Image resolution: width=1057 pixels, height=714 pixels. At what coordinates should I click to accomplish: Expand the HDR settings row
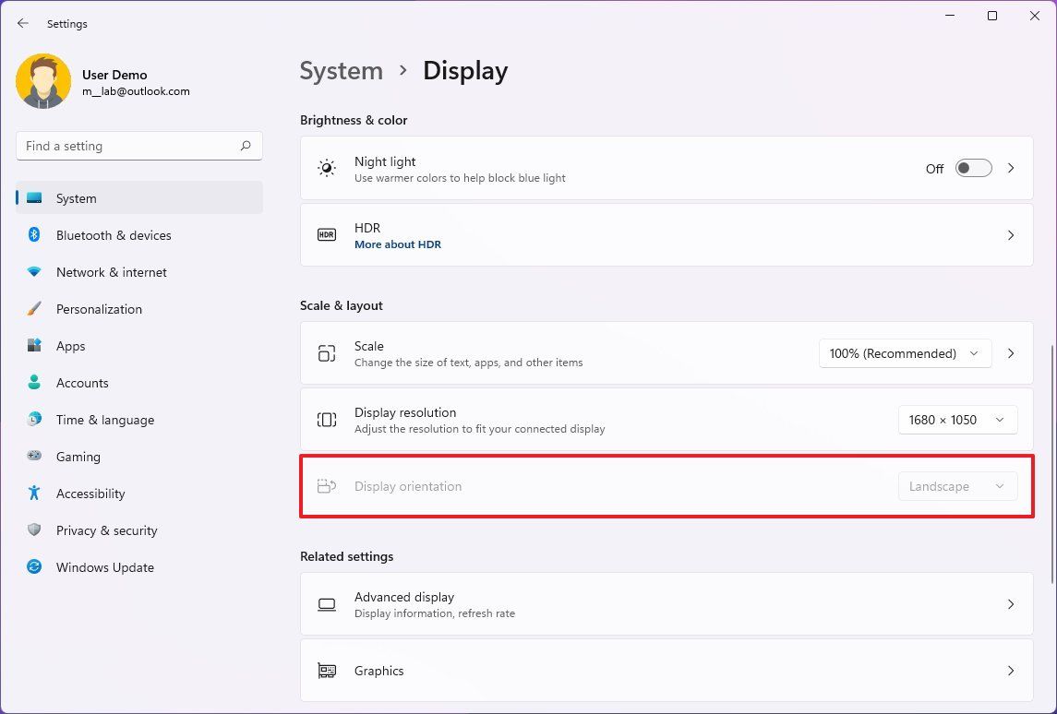click(x=1011, y=234)
